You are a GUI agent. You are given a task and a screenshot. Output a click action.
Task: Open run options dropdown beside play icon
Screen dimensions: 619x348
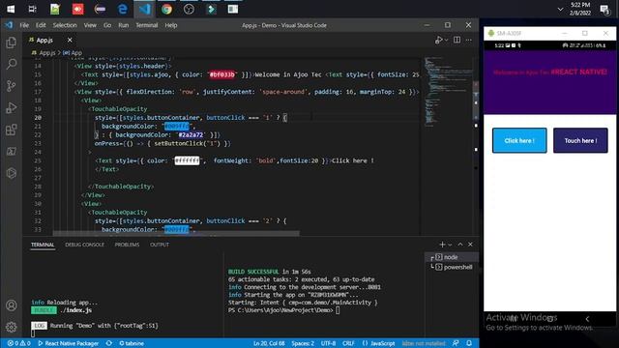446,40
